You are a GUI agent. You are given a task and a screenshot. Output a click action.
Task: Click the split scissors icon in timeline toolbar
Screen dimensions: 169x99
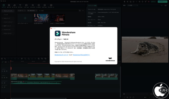point(18,59)
